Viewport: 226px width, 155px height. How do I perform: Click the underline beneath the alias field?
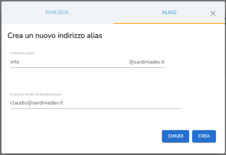87,68
